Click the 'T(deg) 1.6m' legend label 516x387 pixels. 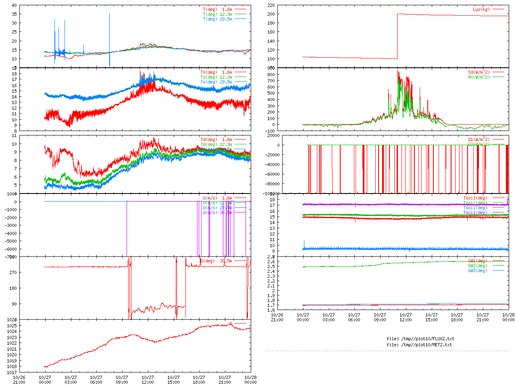[x=217, y=9]
